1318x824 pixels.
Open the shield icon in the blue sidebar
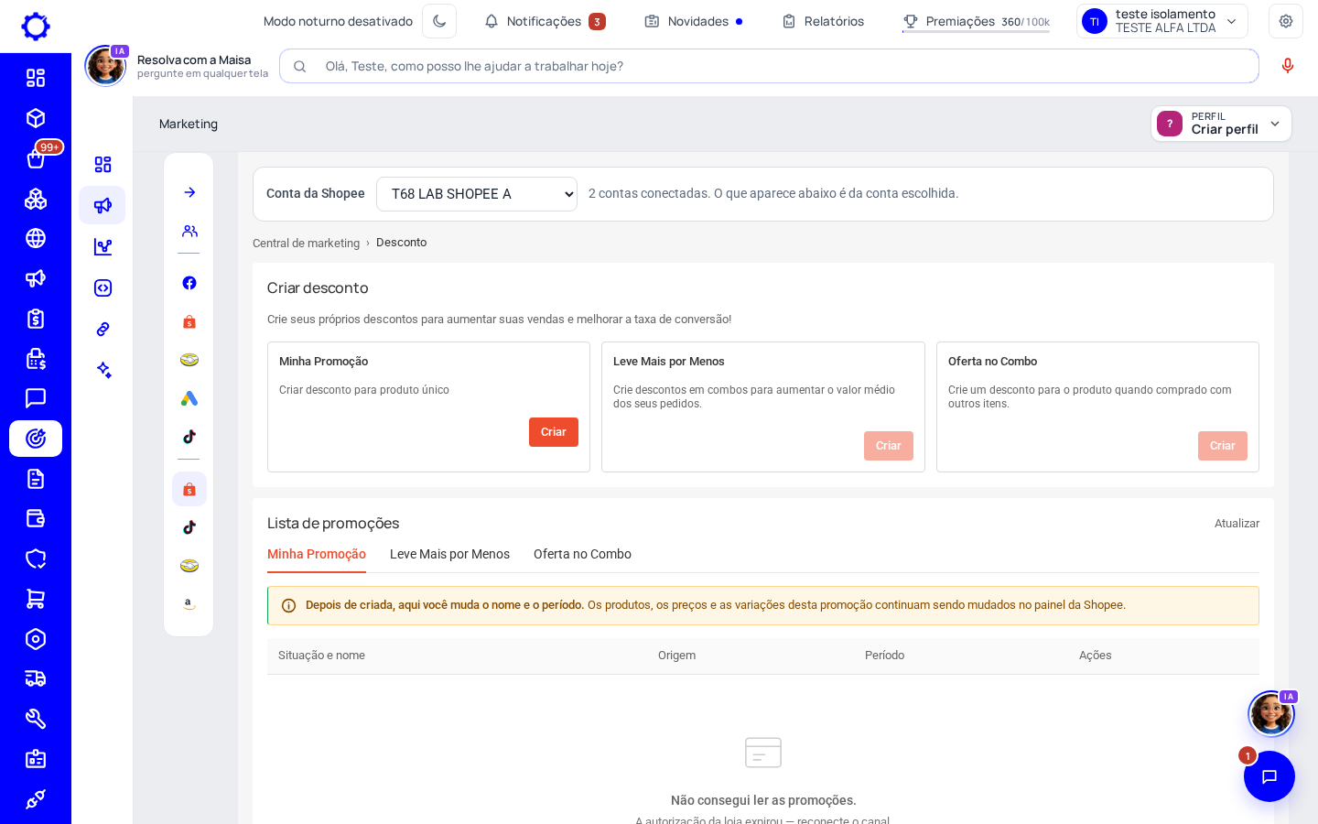coord(36,558)
